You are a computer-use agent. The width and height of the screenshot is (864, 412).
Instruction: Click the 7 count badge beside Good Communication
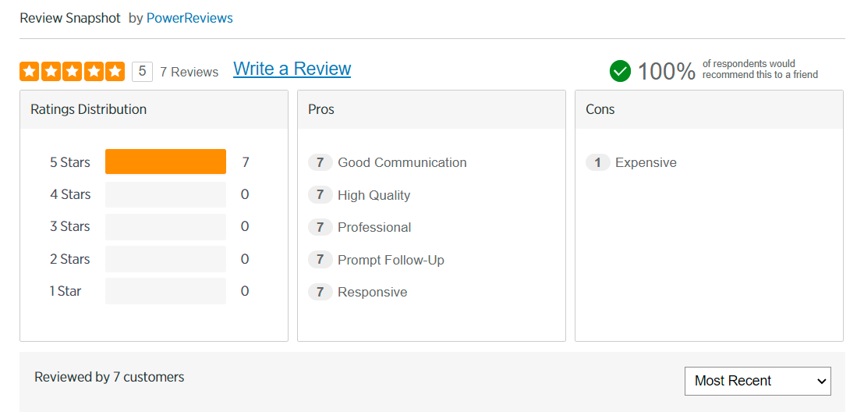(320, 162)
